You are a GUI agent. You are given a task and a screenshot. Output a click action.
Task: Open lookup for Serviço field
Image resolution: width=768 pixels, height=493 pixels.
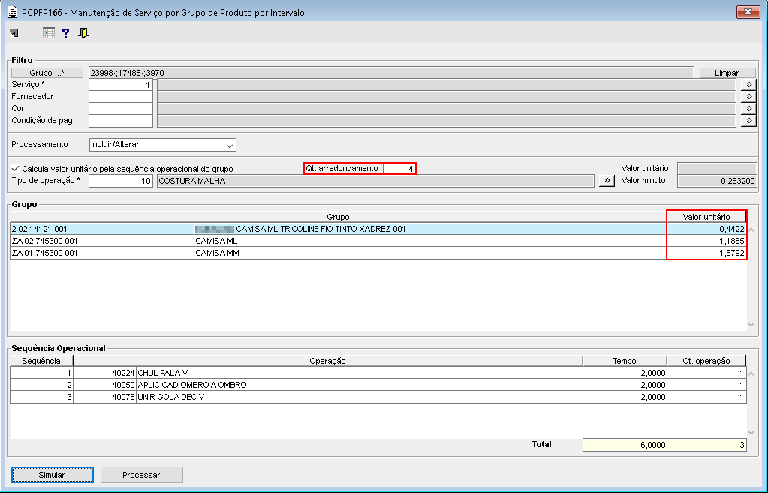pos(748,84)
